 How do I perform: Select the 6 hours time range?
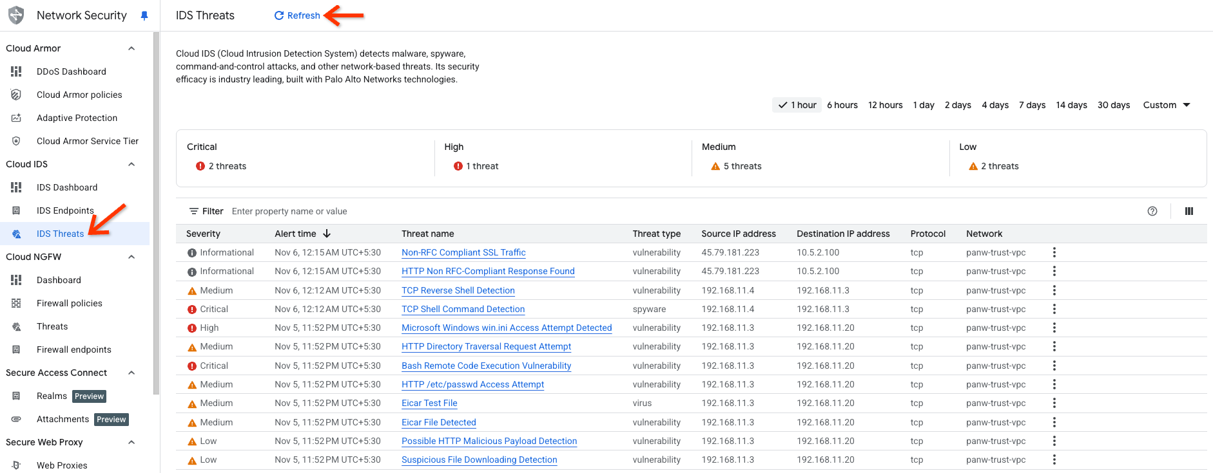coord(842,105)
